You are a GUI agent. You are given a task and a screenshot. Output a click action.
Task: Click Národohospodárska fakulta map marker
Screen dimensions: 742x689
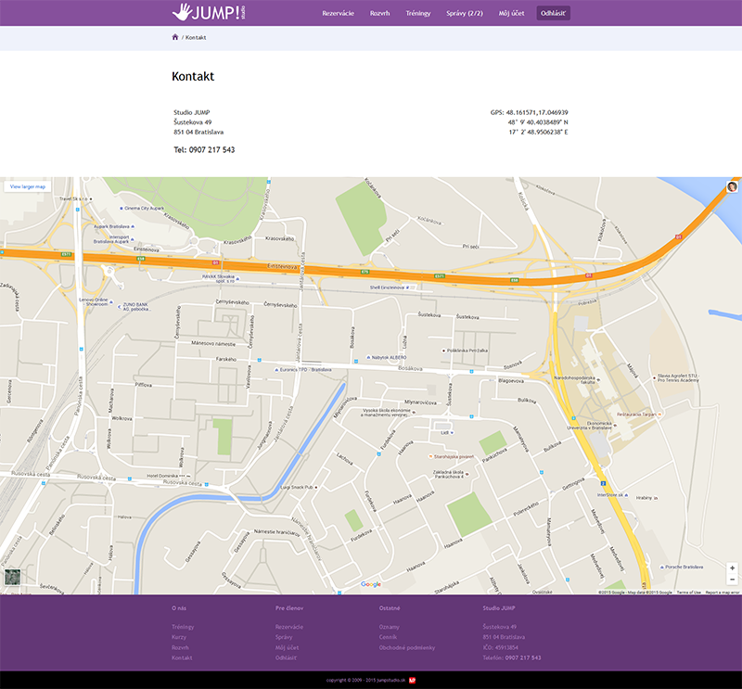(577, 379)
